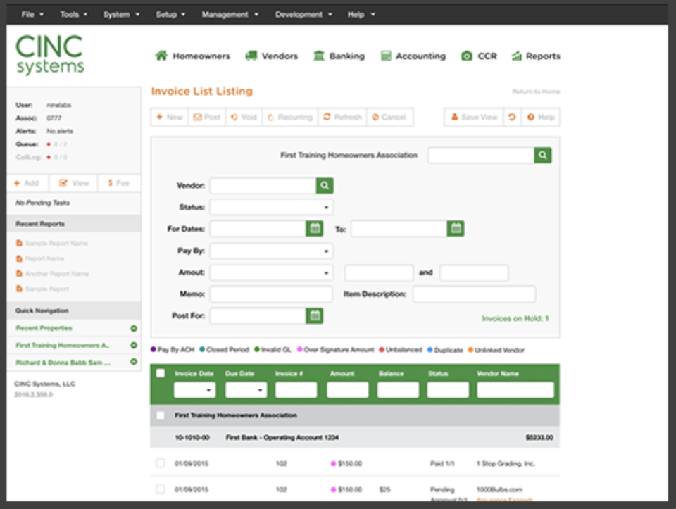Open the Management menu
The width and height of the screenshot is (676, 509).
[x=225, y=13]
